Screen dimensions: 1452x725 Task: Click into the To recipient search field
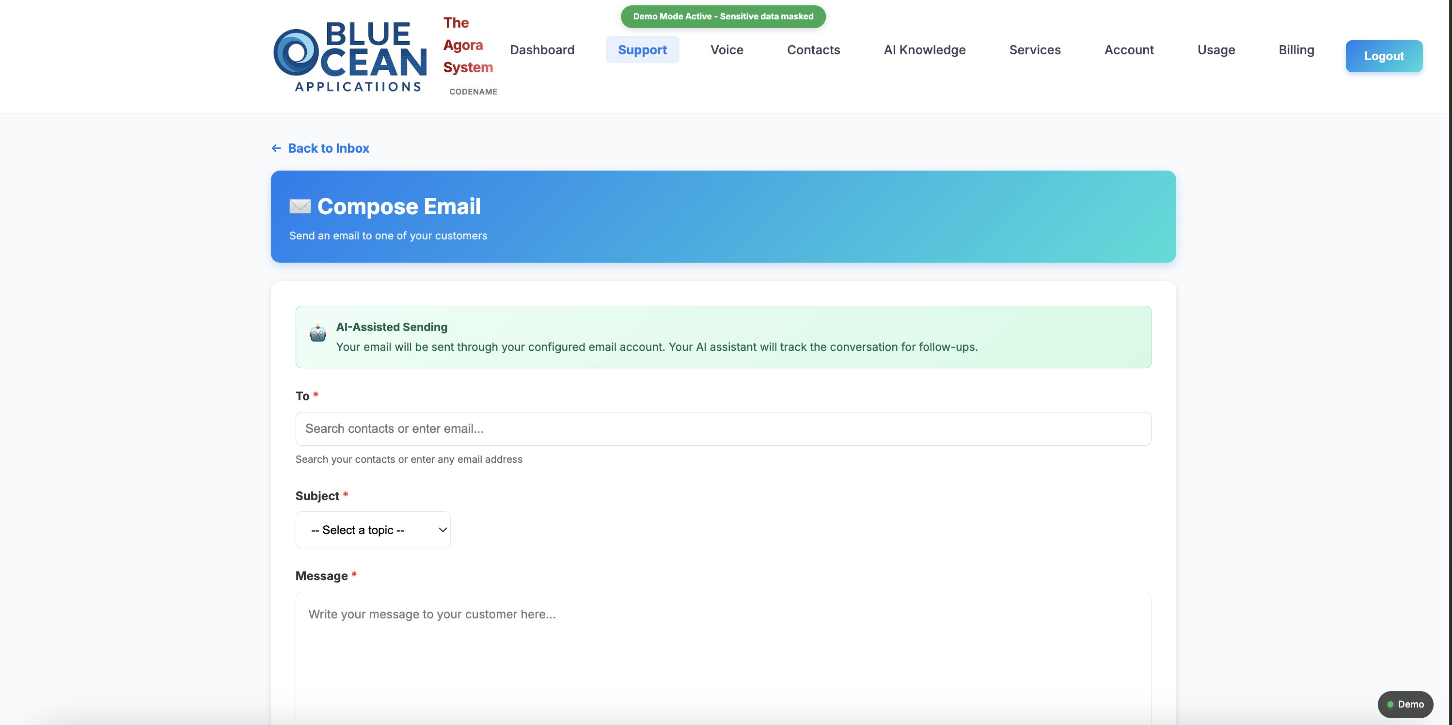point(723,428)
